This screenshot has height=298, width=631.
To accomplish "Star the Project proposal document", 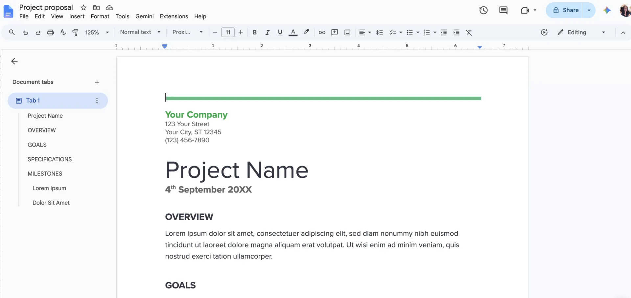I will tap(83, 8).
